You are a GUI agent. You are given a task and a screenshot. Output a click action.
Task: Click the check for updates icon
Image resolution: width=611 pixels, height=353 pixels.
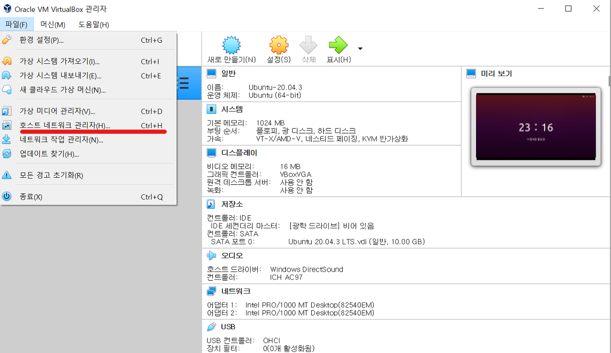7,154
